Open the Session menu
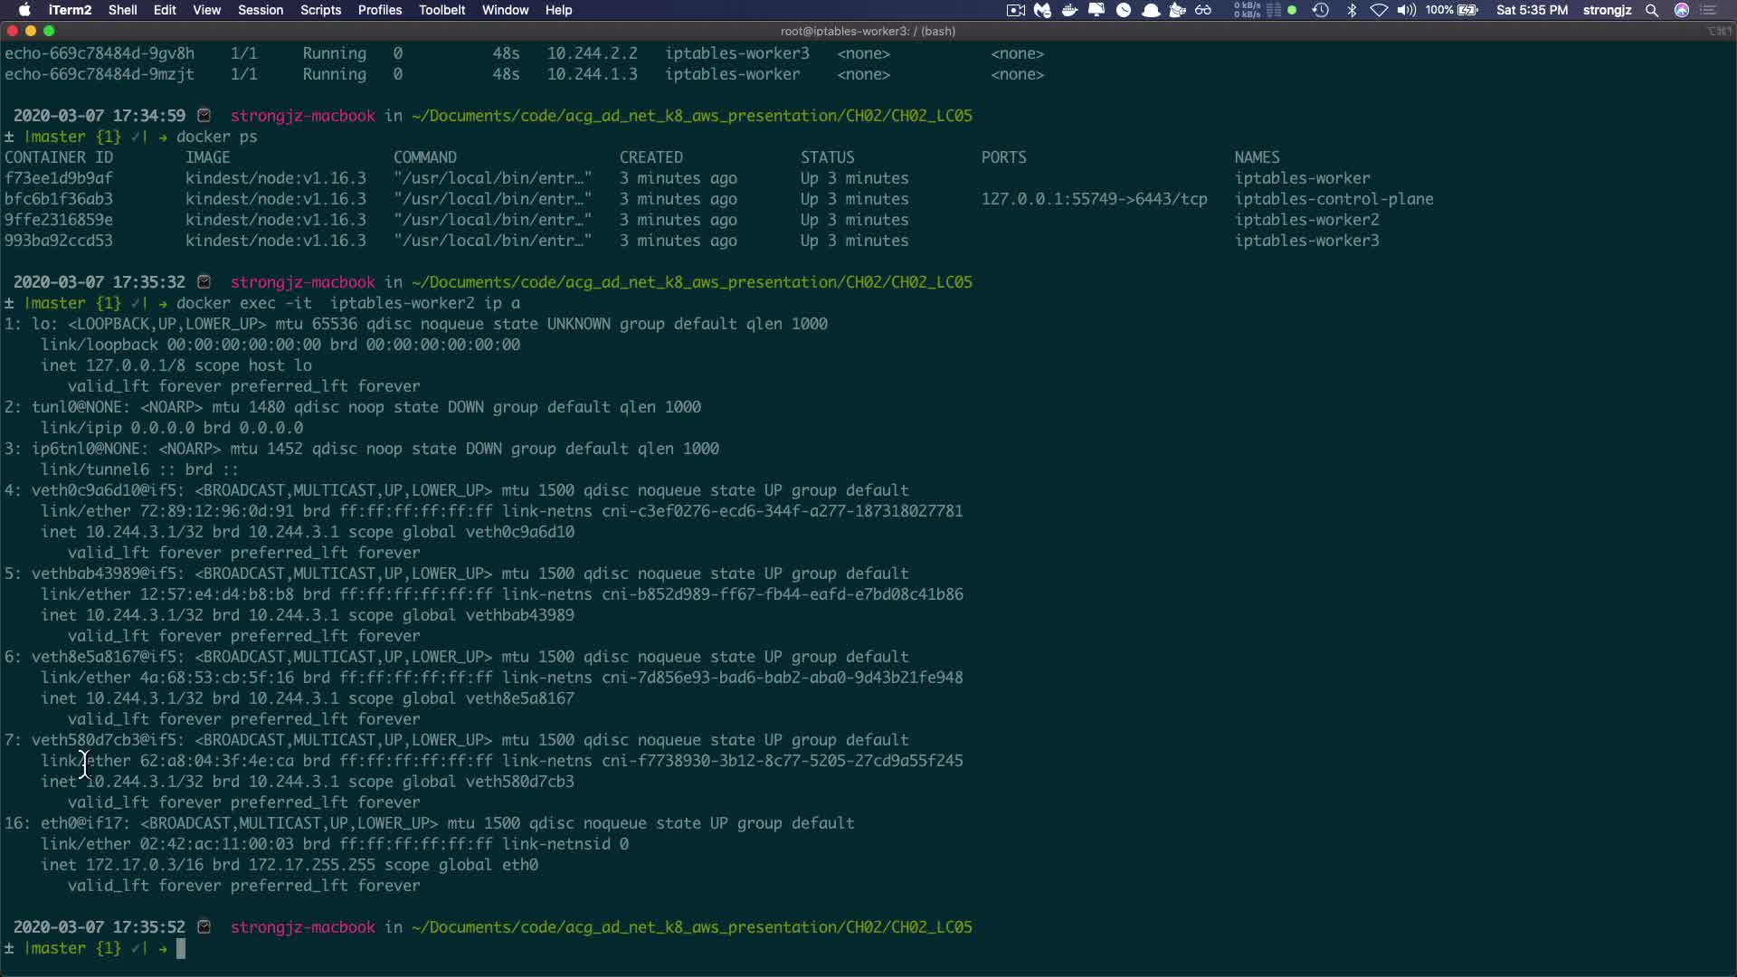The image size is (1737, 977). 261,10
